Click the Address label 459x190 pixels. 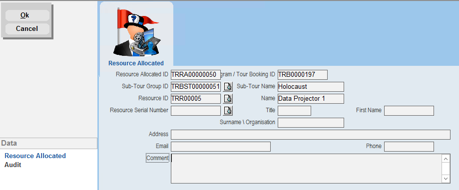pos(158,134)
